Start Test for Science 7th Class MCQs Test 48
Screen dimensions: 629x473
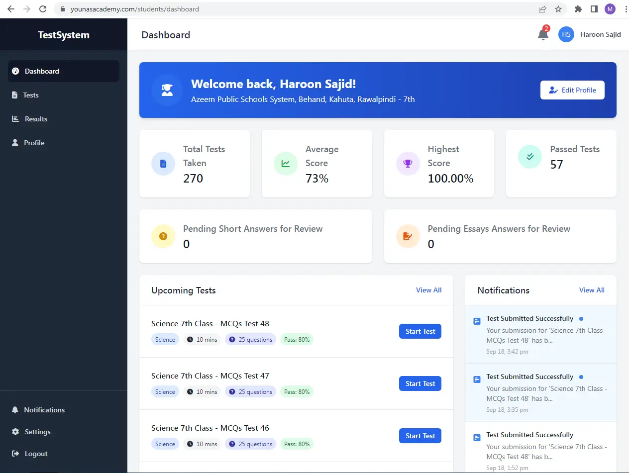tap(420, 331)
